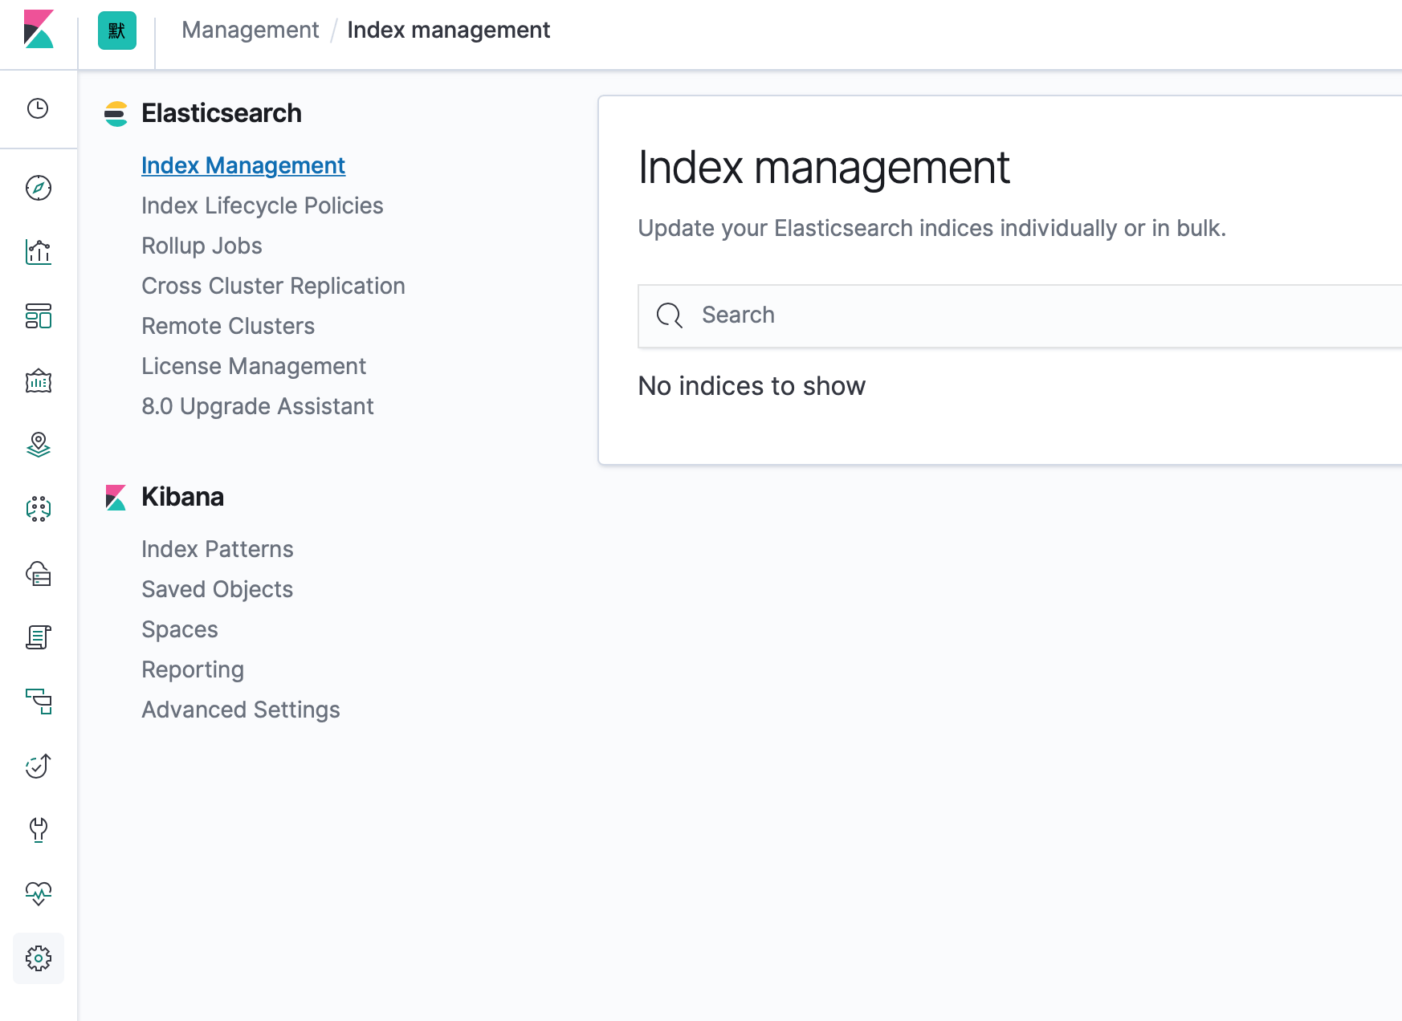Open Infrastructure icon in sidebar
The width and height of the screenshot is (1402, 1021).
[39, 573]
